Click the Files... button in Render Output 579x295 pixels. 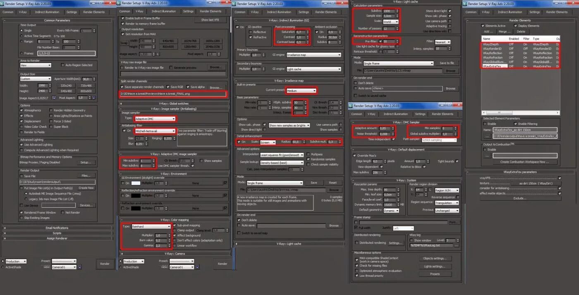(86, 175)
